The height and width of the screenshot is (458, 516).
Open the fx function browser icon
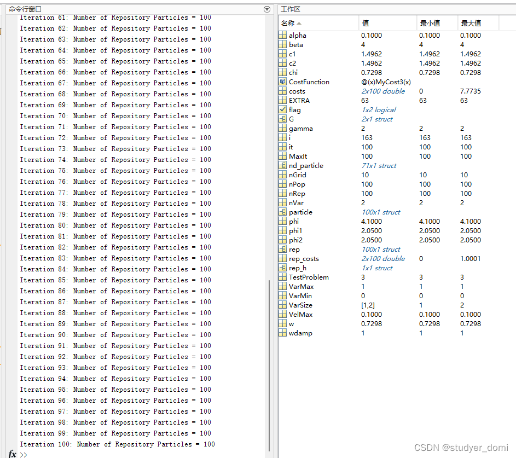point(12,454)
